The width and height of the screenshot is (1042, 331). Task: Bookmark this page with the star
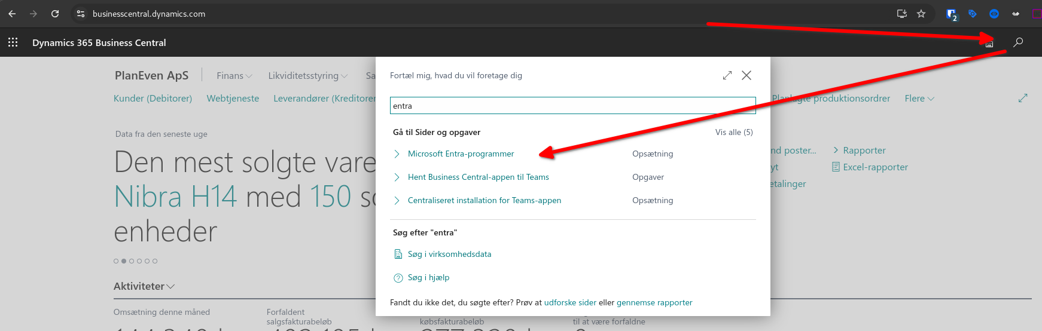click(921, 14)
